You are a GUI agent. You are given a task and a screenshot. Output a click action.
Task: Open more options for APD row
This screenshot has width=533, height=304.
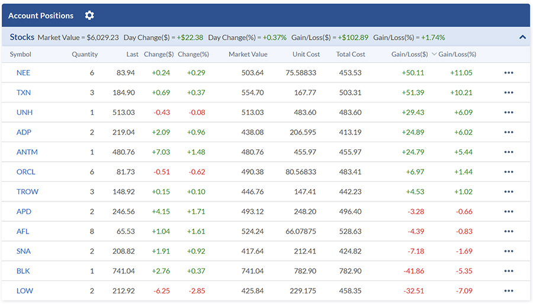(x=509, y=212)
